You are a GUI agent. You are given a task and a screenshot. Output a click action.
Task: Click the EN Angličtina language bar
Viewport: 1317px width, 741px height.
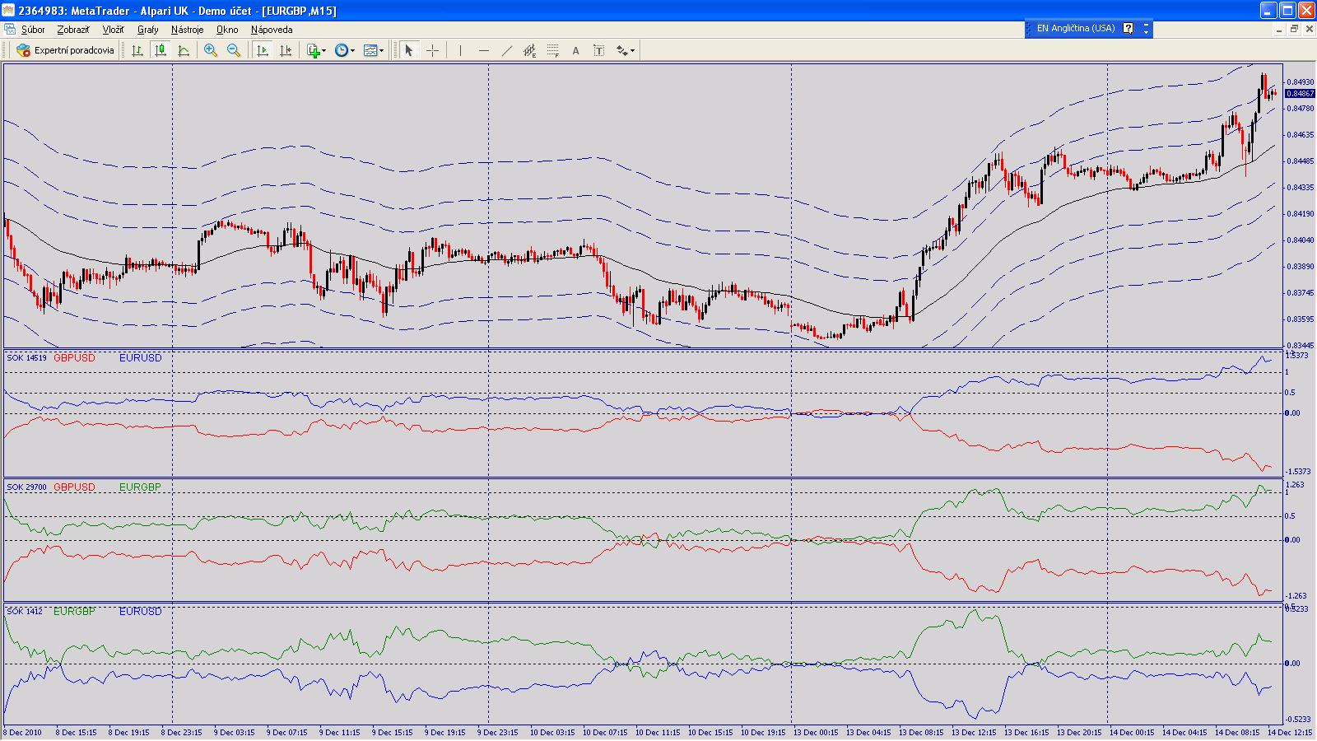(1075, 29)
